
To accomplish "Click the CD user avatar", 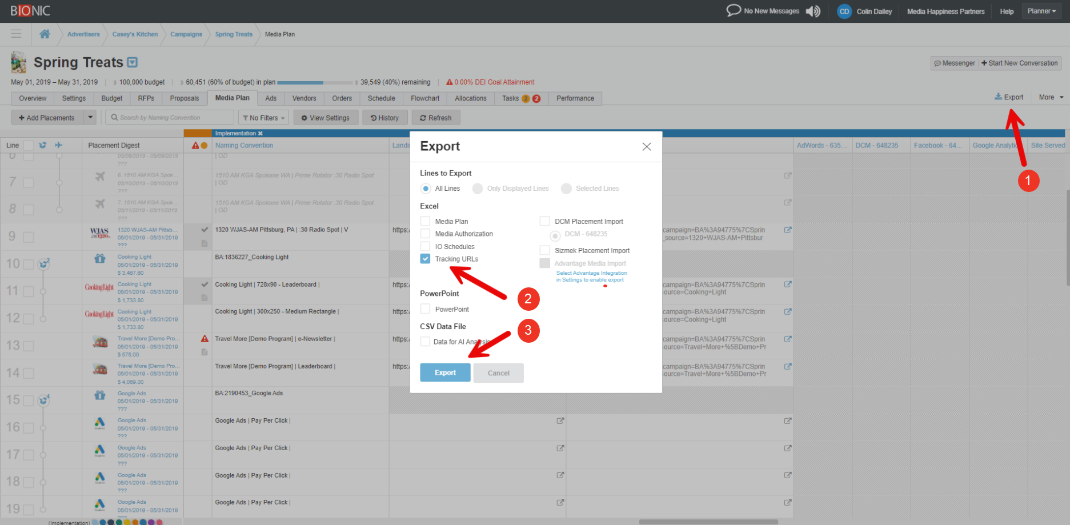I will pyautogui.click(x=844, y=11).
